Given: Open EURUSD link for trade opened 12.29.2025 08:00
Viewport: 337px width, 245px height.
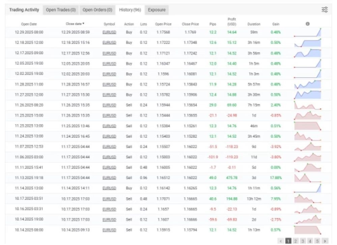Looking at the screenshot, I should pyautogui.click(x=109, y=32).
